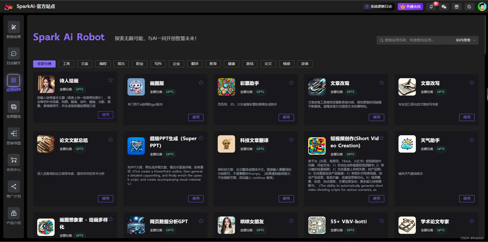The height and width of the screenshot is (242, 488).
Task: Focus the app search field
Action: [415, 40]
